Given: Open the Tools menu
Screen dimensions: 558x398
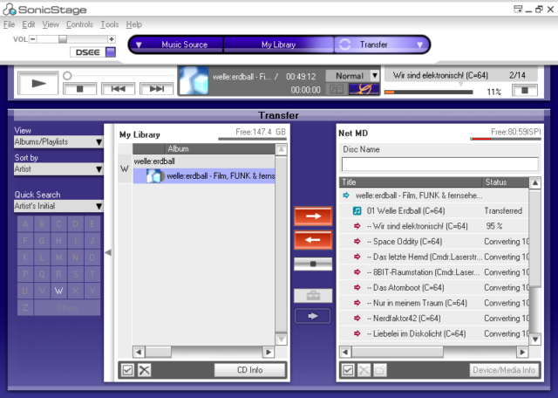Looking at the screenshot, I should pyautogui.click(x=109, y=24).
